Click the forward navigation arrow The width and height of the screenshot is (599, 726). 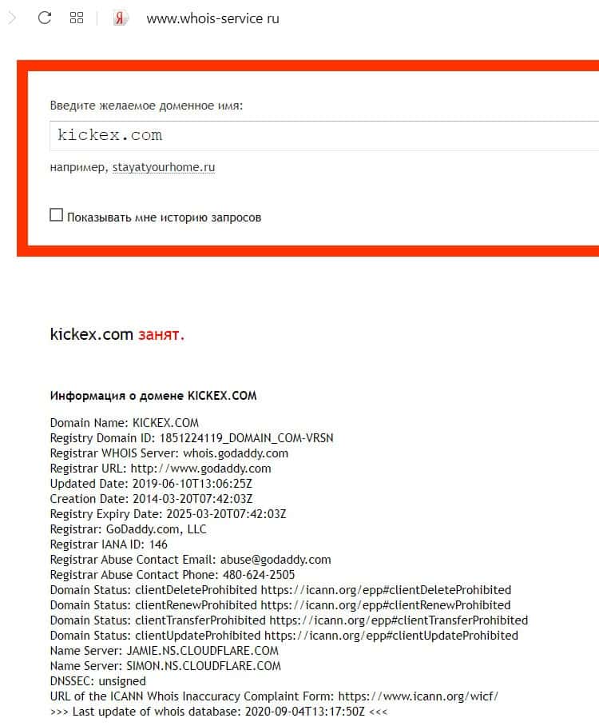[13, 18]
